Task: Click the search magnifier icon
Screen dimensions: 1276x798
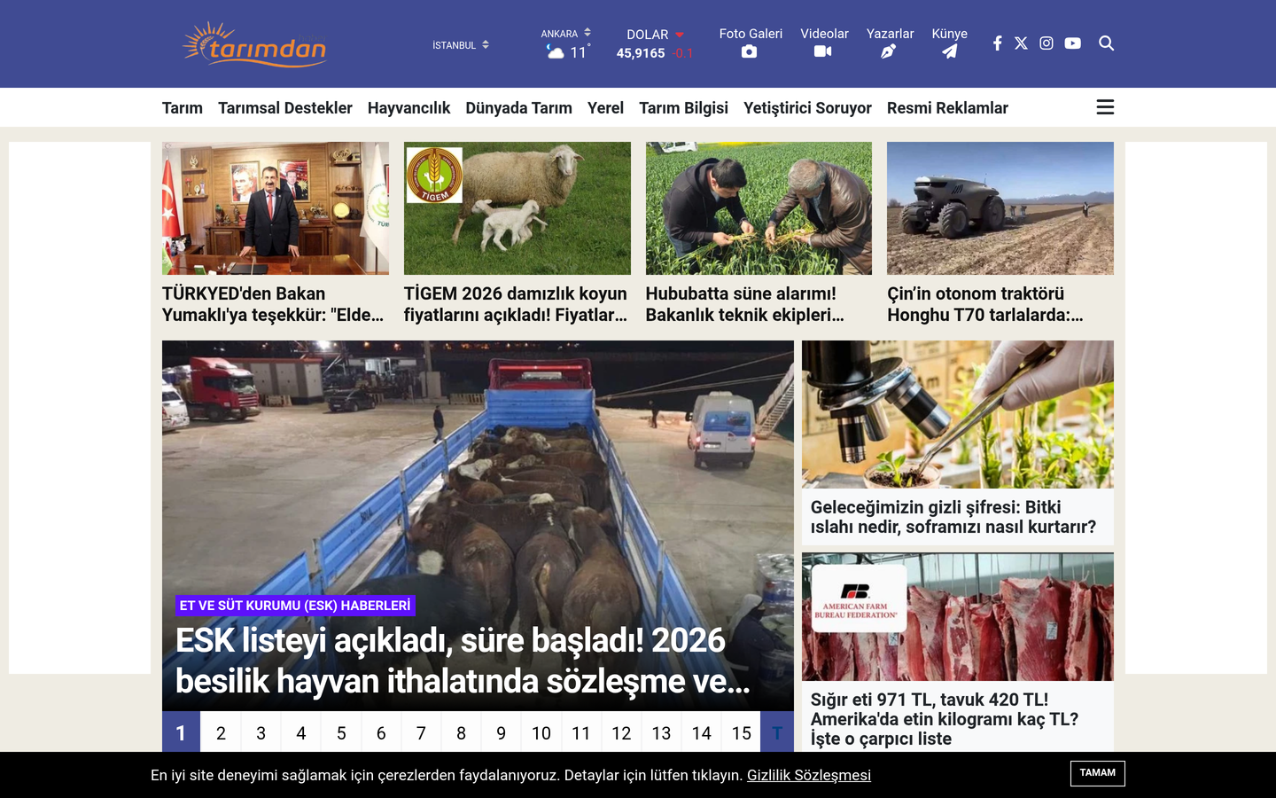Action: pyautogui.click(x=1106, y=43)
